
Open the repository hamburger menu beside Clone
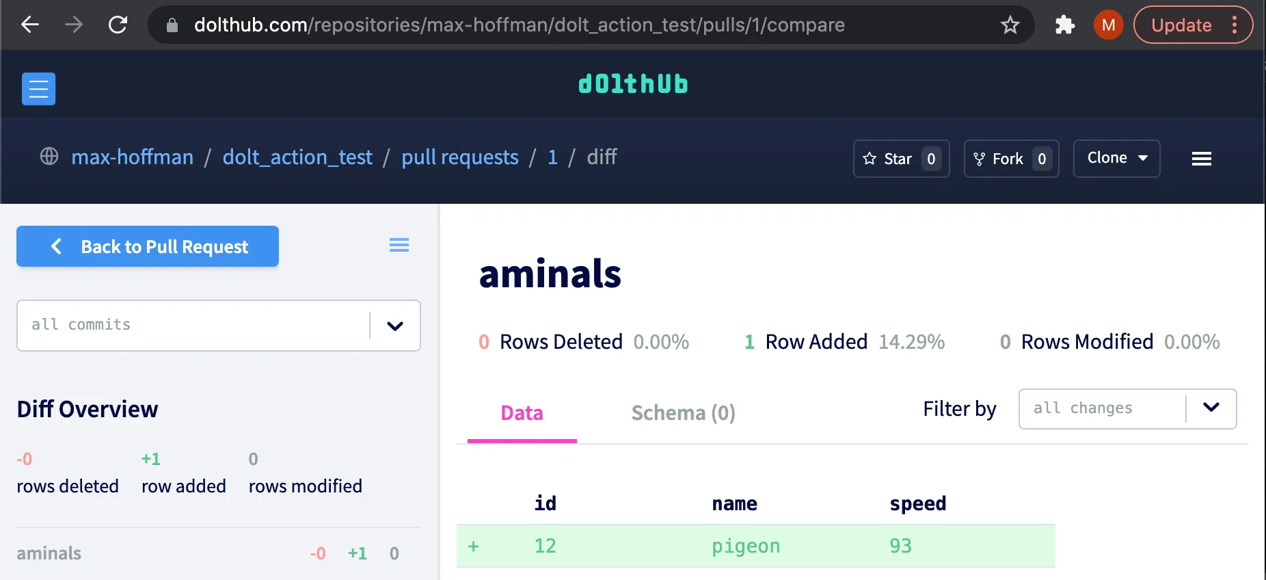point(1201,159)
